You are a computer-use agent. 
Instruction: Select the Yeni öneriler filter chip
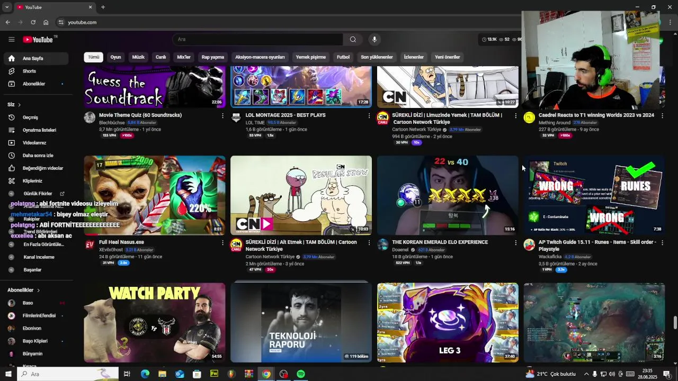[x=448, y=57]
